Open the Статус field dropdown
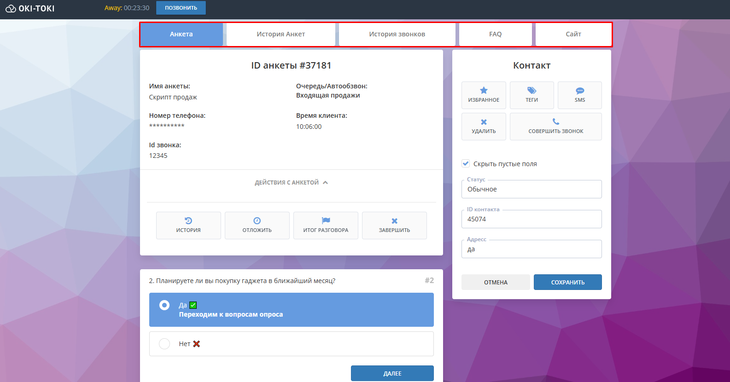This screenshot has width=730, height=382. 531,189
